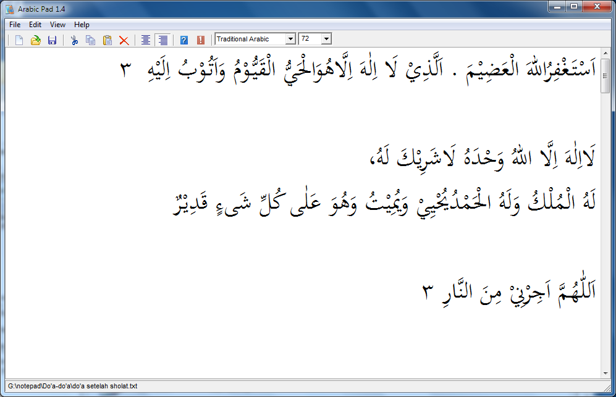The width and height of the screenshot is (616, 397).
Task: Switch alignment using the highlighted align button
Action: point(162,39)
